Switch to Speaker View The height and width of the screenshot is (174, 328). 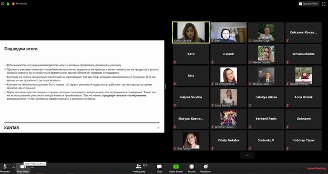[x=308, y=4]
